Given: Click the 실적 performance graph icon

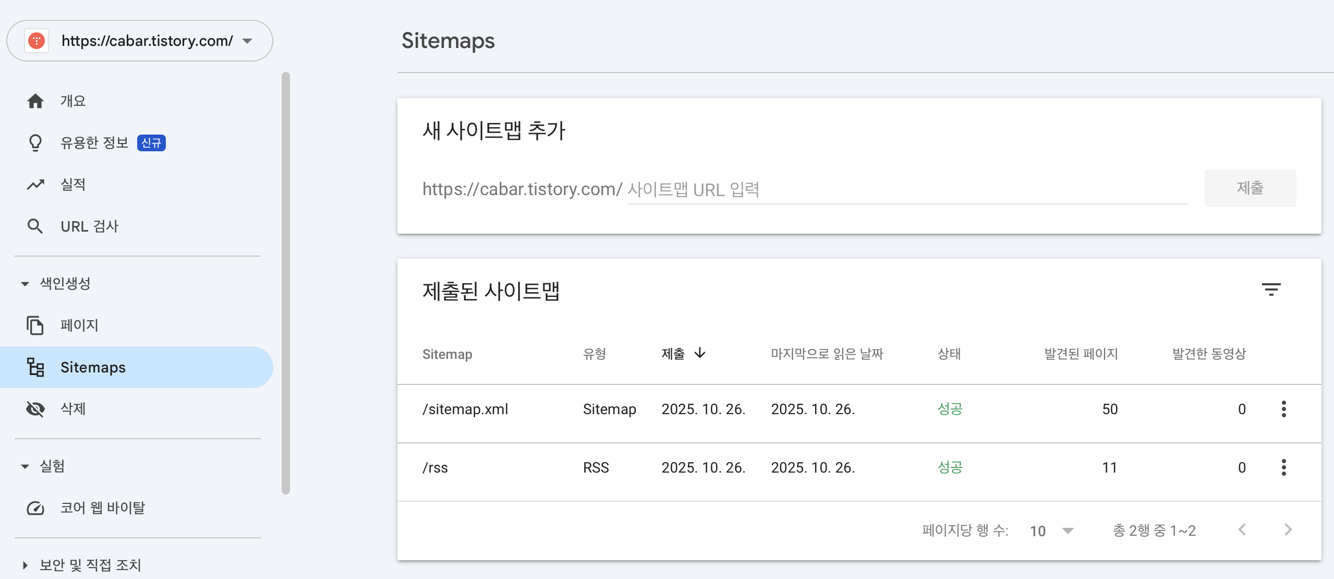Looking at the screenshot, I should 35,184.
